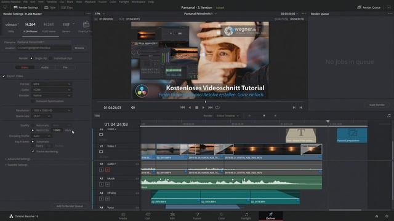Open the Resolution dropdown
Image resolution: width=394 pixels, height=221 pixels.
pyautogui.click(x=52, y=110)
